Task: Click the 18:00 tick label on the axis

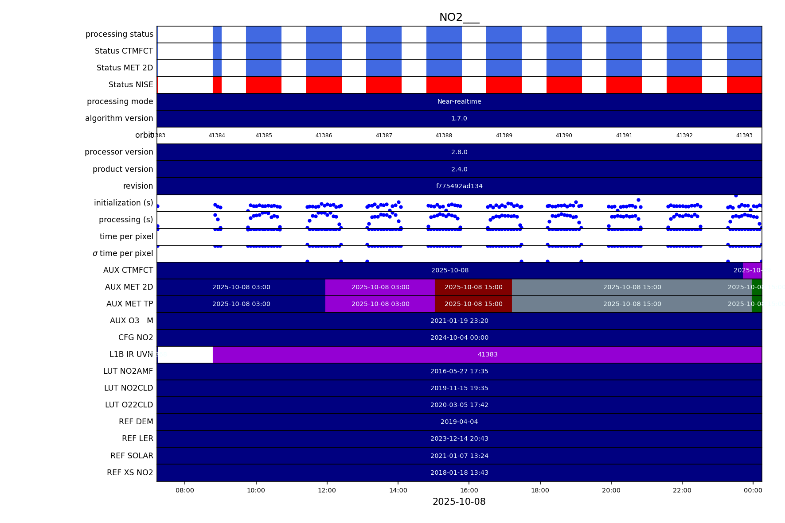Action: tap(540, 490)
